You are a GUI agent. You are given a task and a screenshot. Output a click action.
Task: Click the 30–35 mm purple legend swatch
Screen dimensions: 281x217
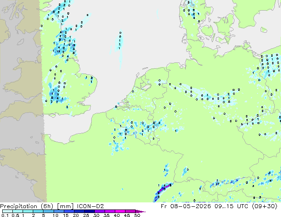pyautogui.click(x=99, y=211)
